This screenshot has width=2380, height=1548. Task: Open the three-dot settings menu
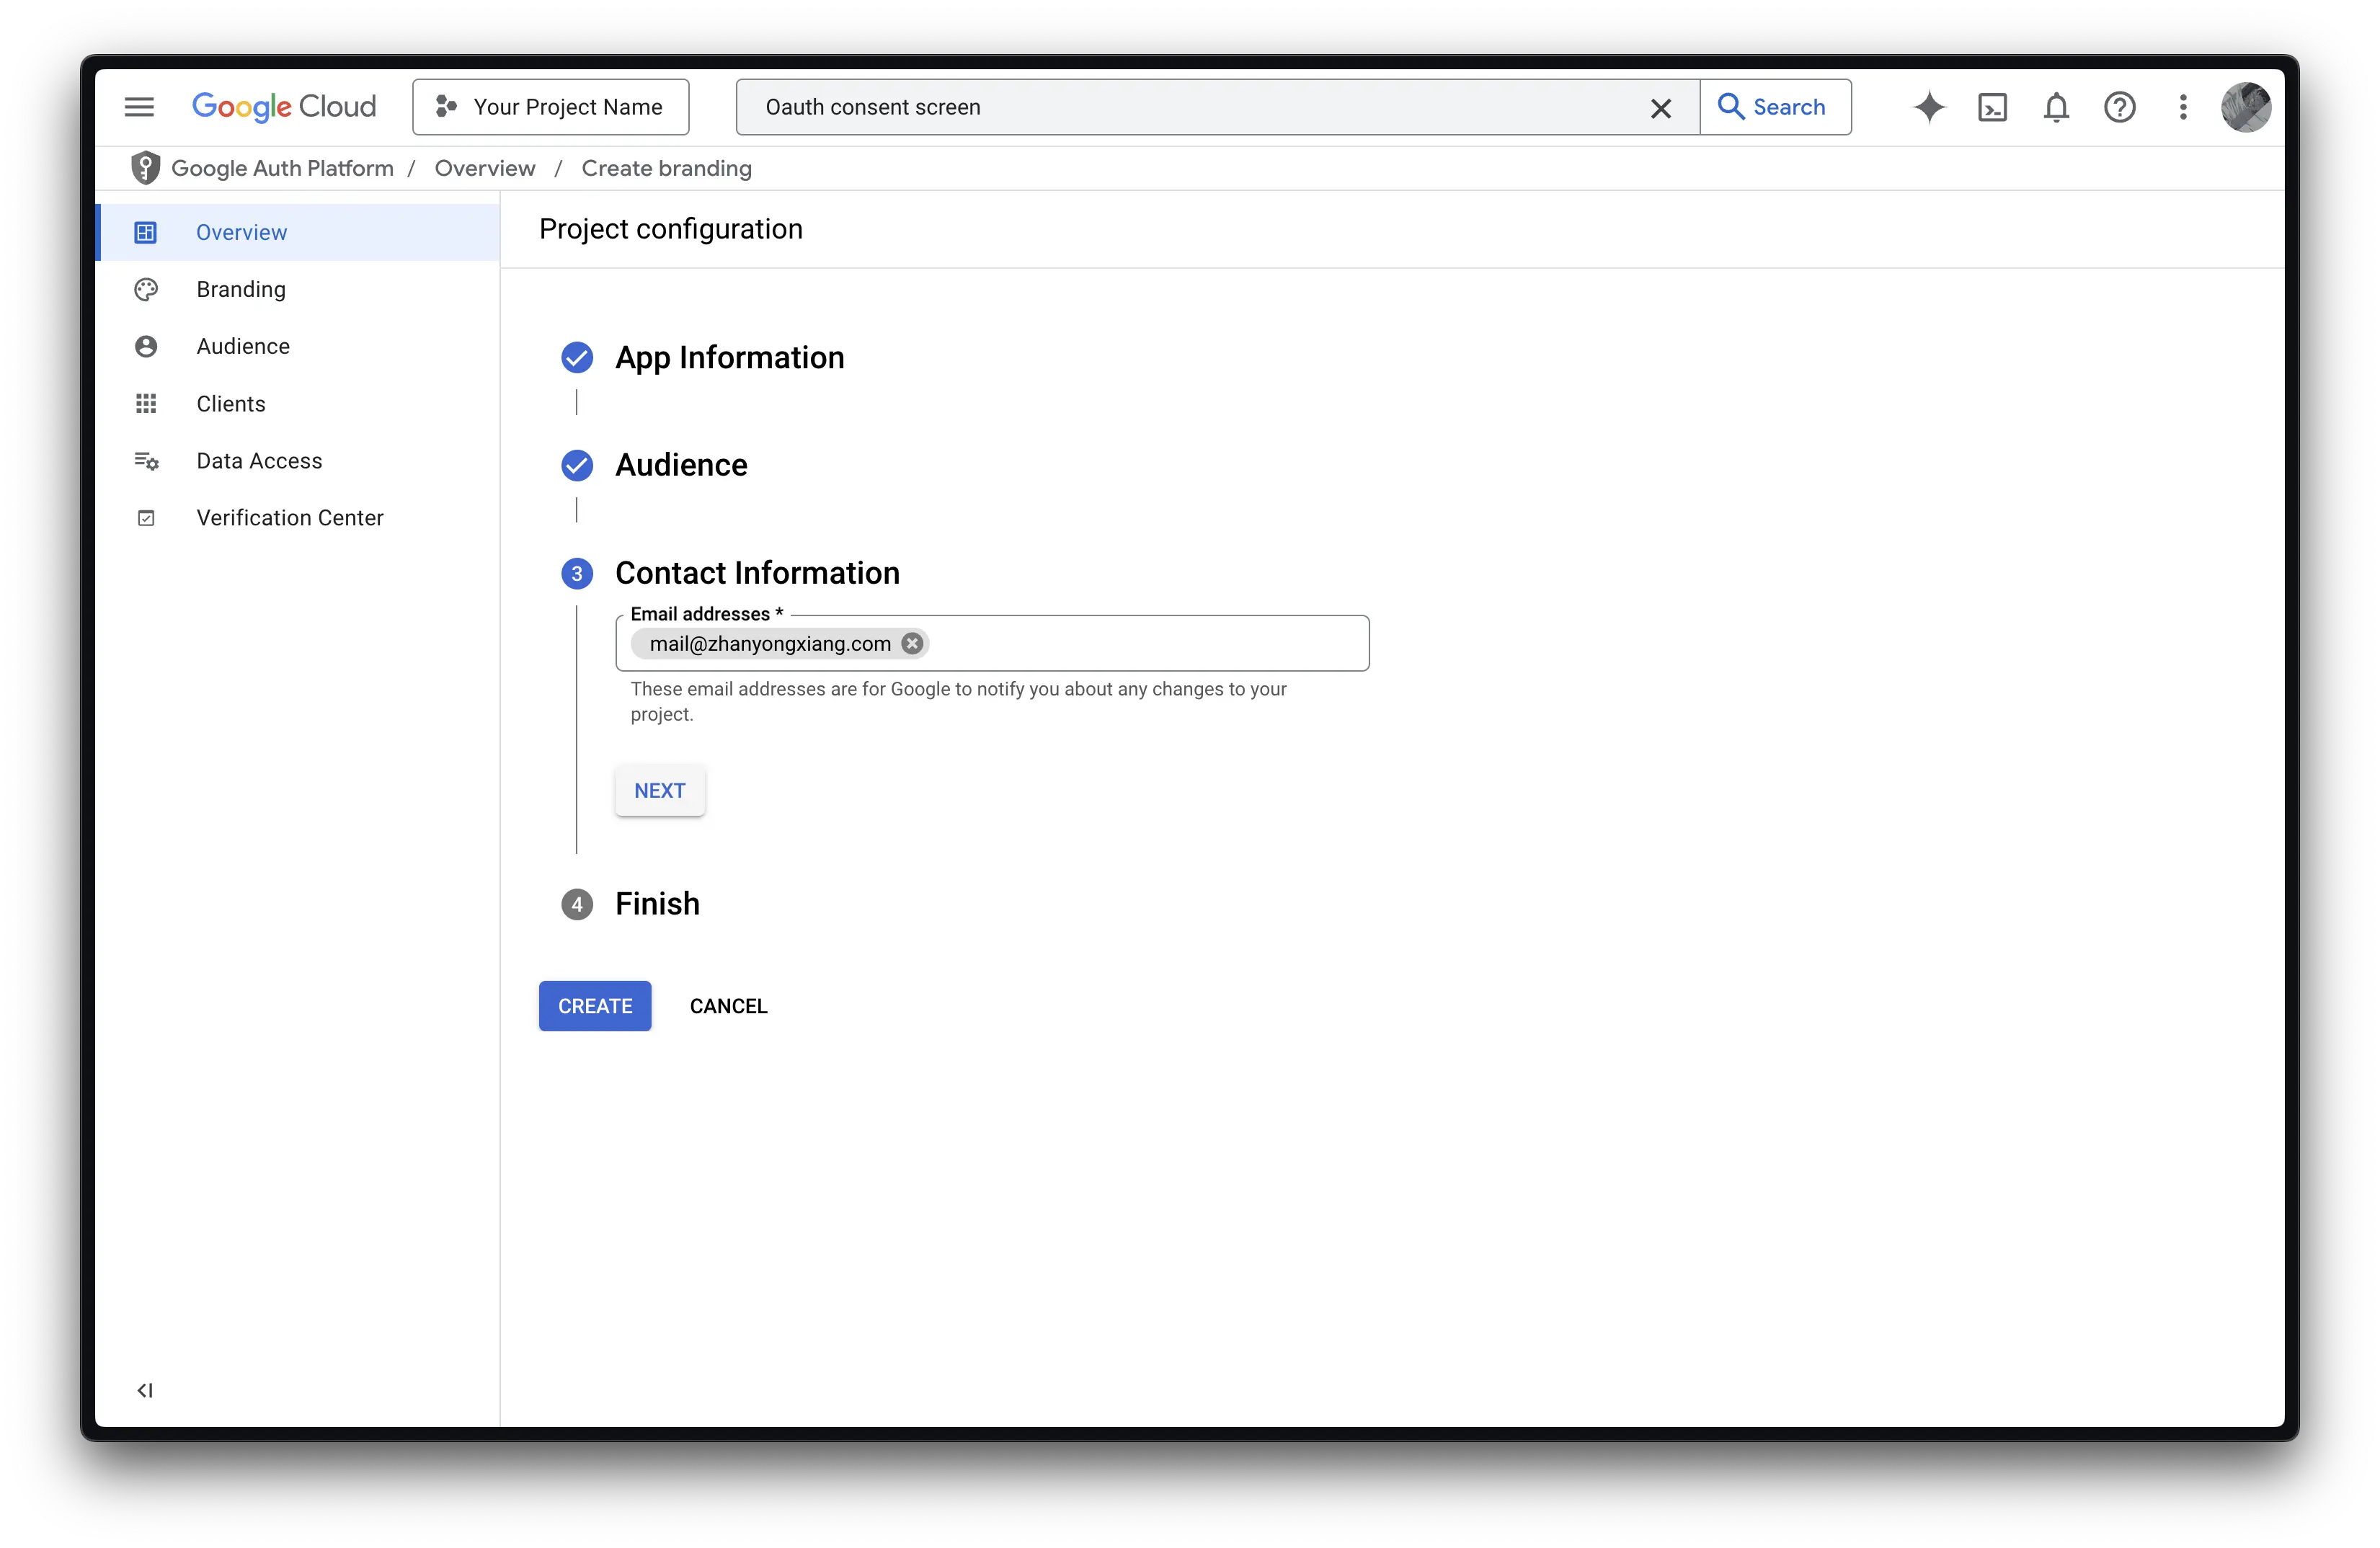[2183, 107]
